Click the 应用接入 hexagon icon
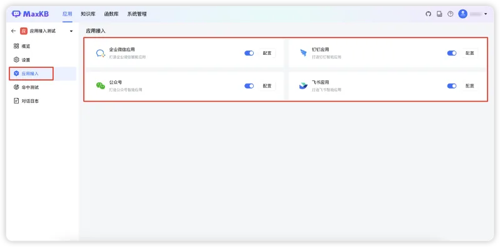Viewport: 500px width, 247px height. pos(16,74)
